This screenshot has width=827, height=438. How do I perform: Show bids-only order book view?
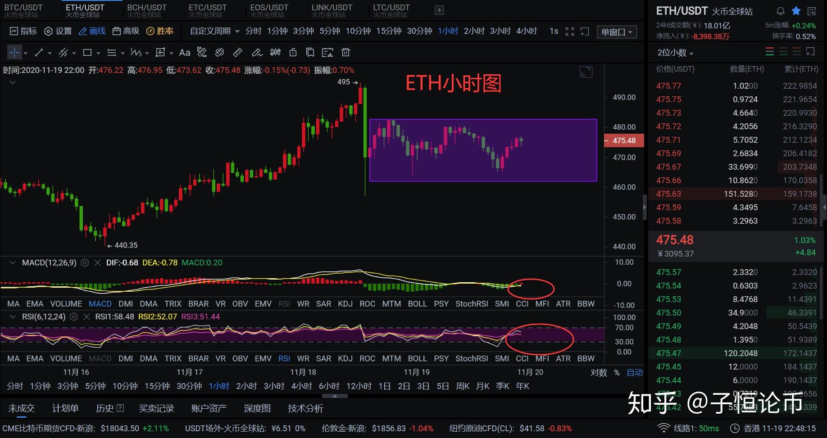(783, 52)
